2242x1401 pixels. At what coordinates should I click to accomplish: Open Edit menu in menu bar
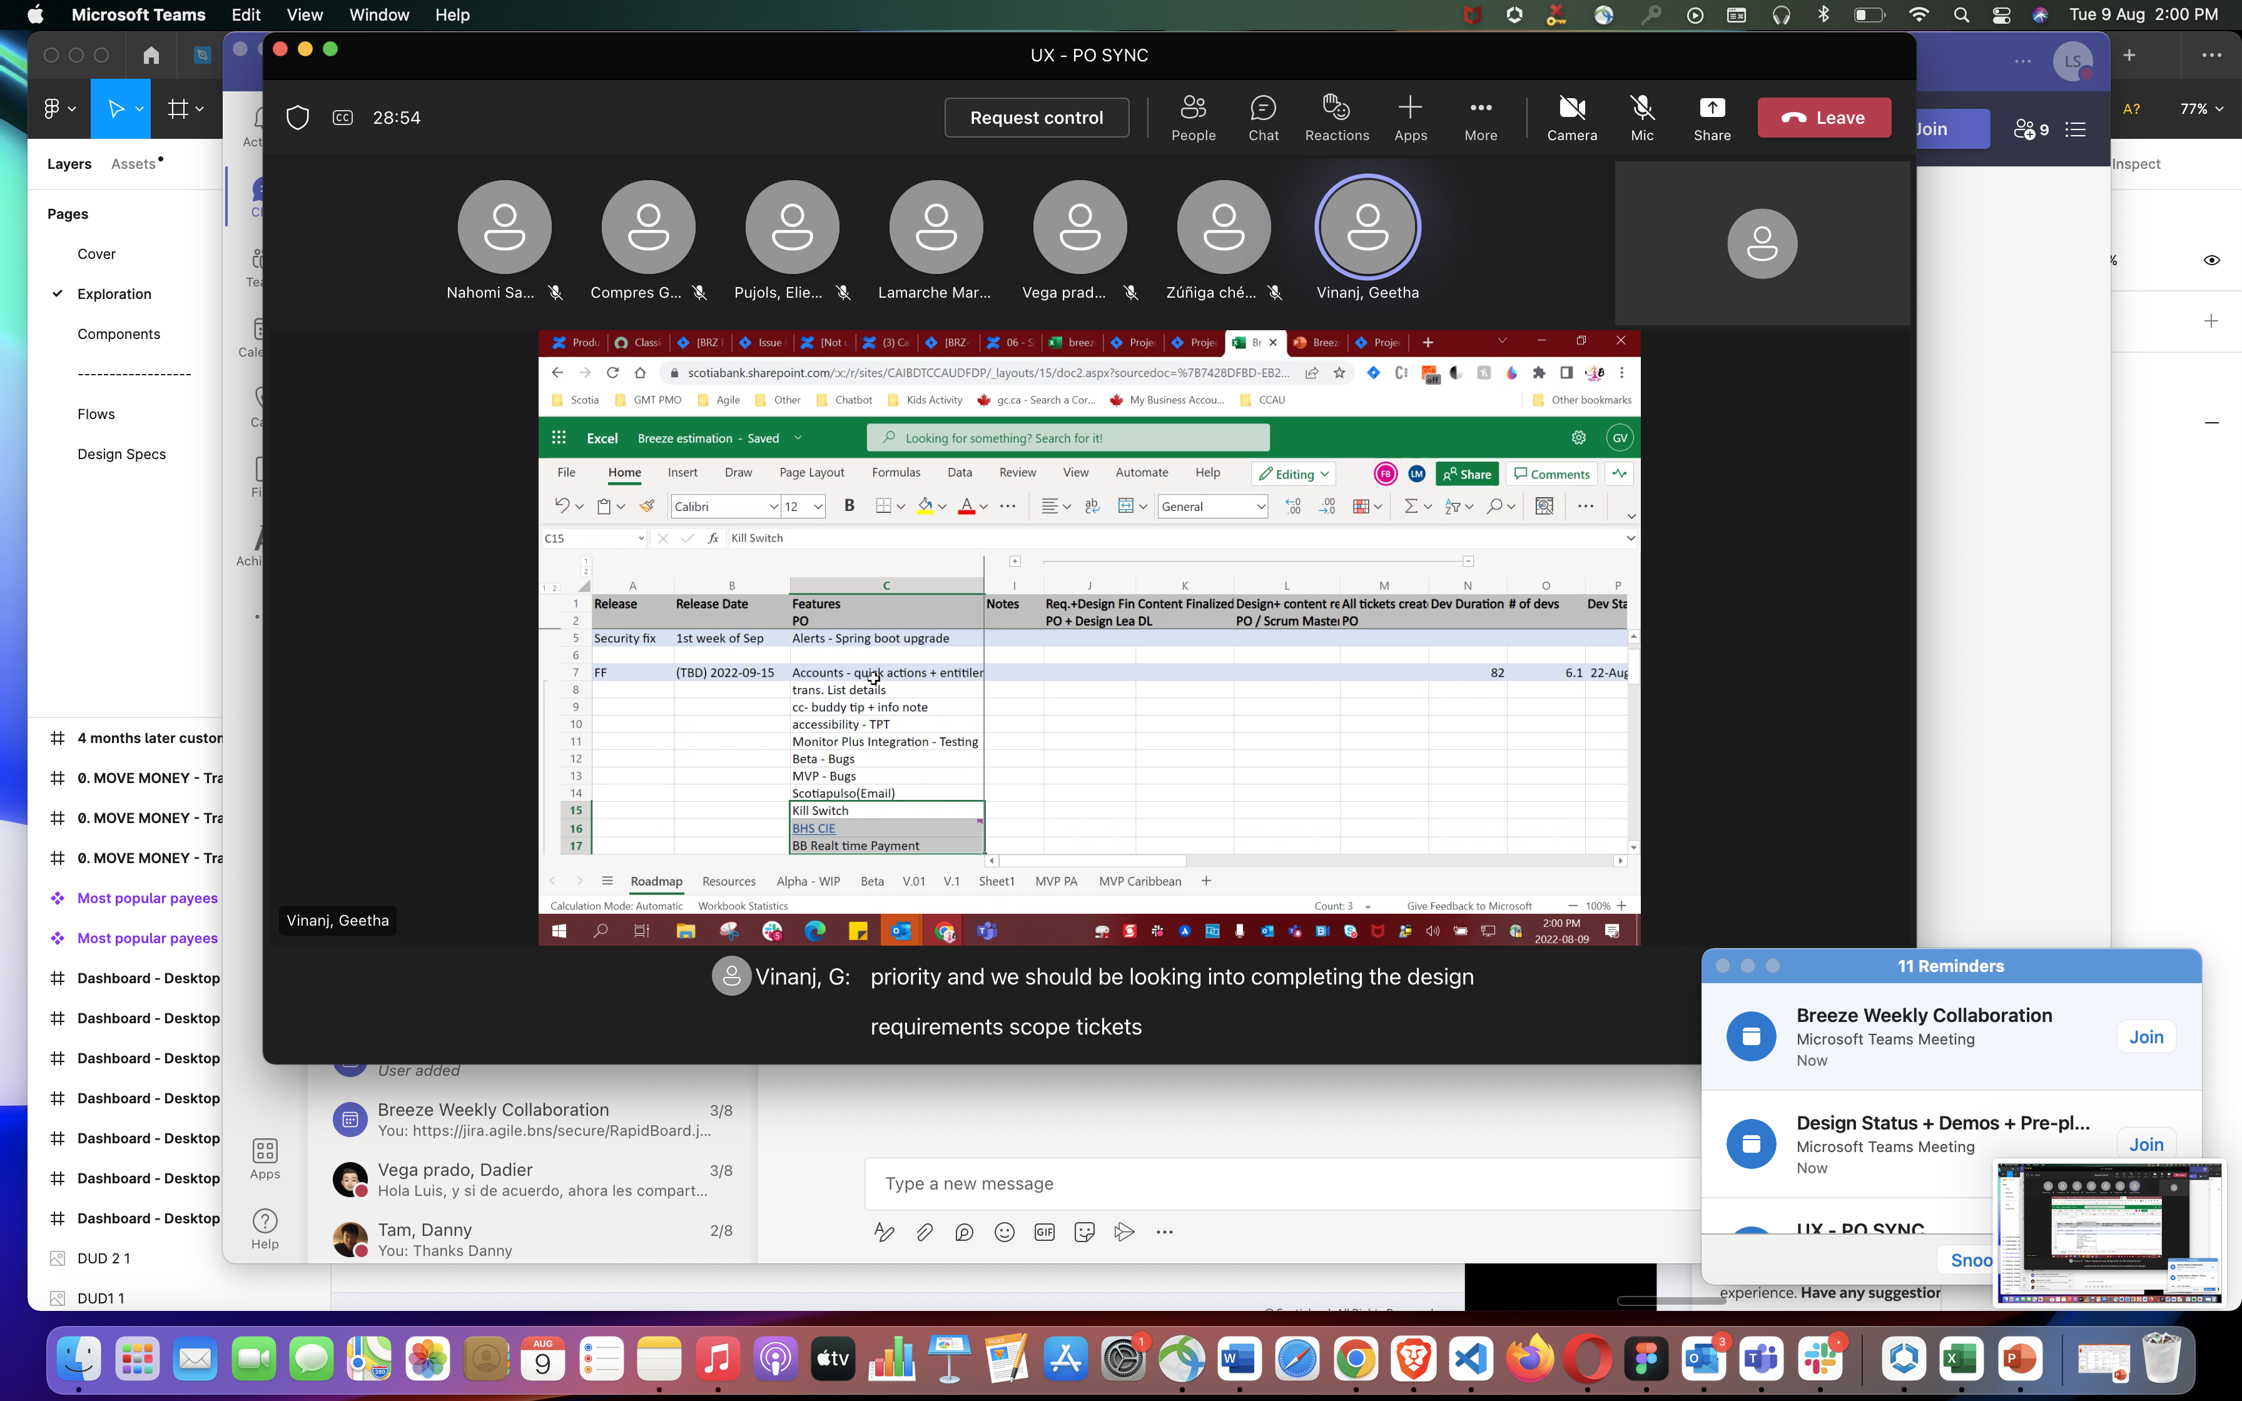tap(245, 15)
